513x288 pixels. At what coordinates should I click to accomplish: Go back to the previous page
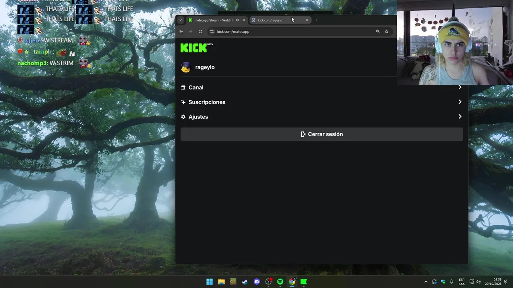(181, 31)
